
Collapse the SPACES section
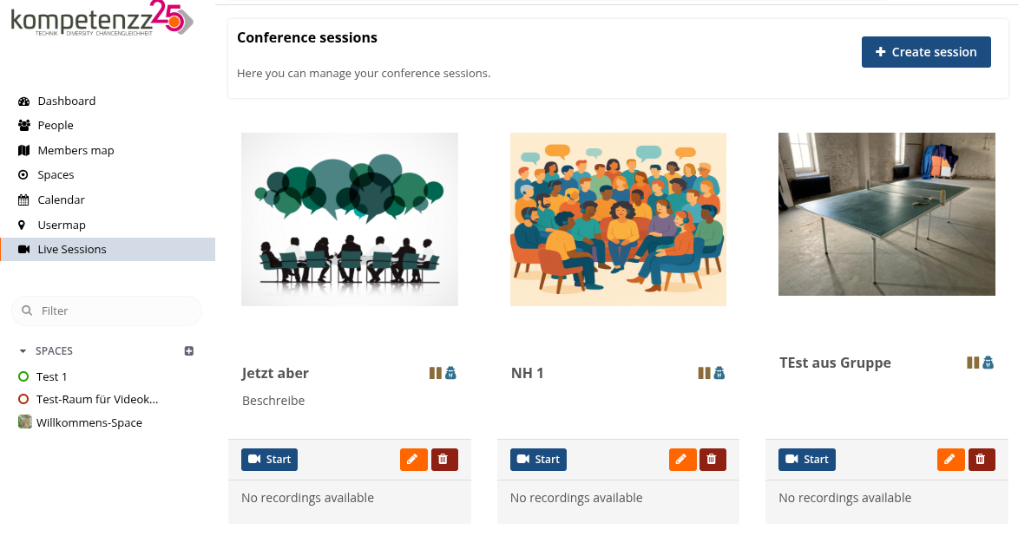tap(23, 351)
